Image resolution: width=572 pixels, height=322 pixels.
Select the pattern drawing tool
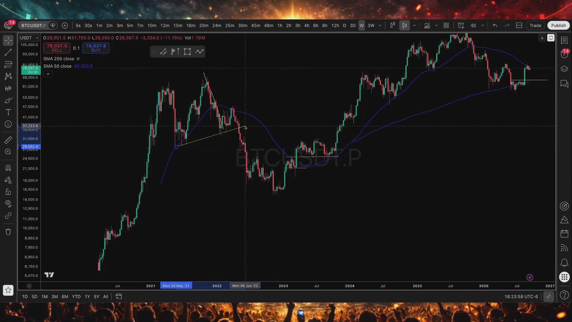click(x=8, y=76)
